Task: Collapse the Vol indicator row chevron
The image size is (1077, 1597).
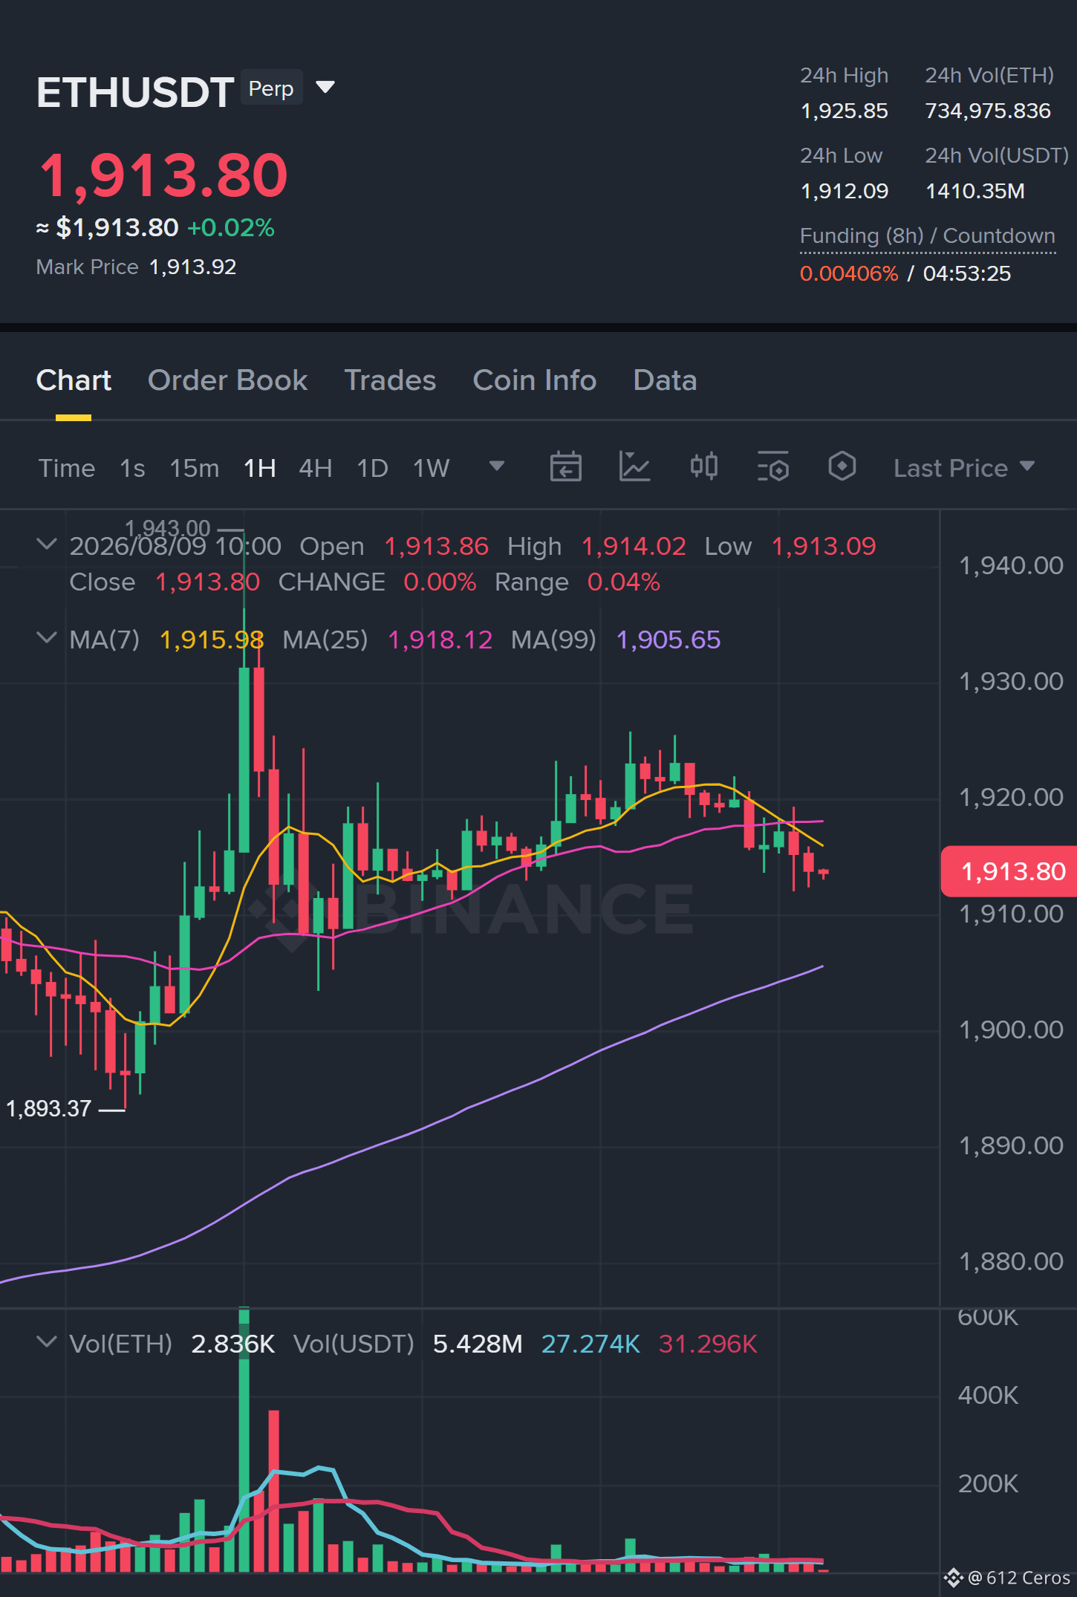Action: [x=47, y=1342]
